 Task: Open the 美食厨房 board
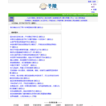(36, 21)
